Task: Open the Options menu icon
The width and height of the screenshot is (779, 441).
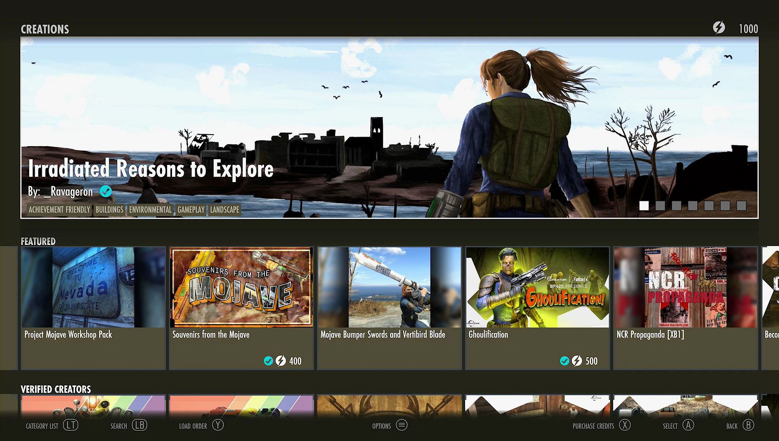Action: pos(402,425)
